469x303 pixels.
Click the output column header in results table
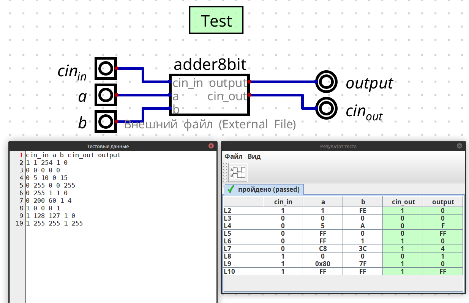[443, 202]
